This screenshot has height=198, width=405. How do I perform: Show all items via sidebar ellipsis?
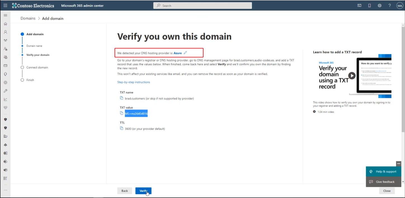(5, 190)
